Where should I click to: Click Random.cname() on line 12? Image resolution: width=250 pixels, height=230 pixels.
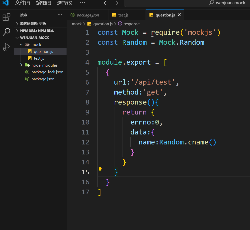pyautogui.click(x=188, y=142)
